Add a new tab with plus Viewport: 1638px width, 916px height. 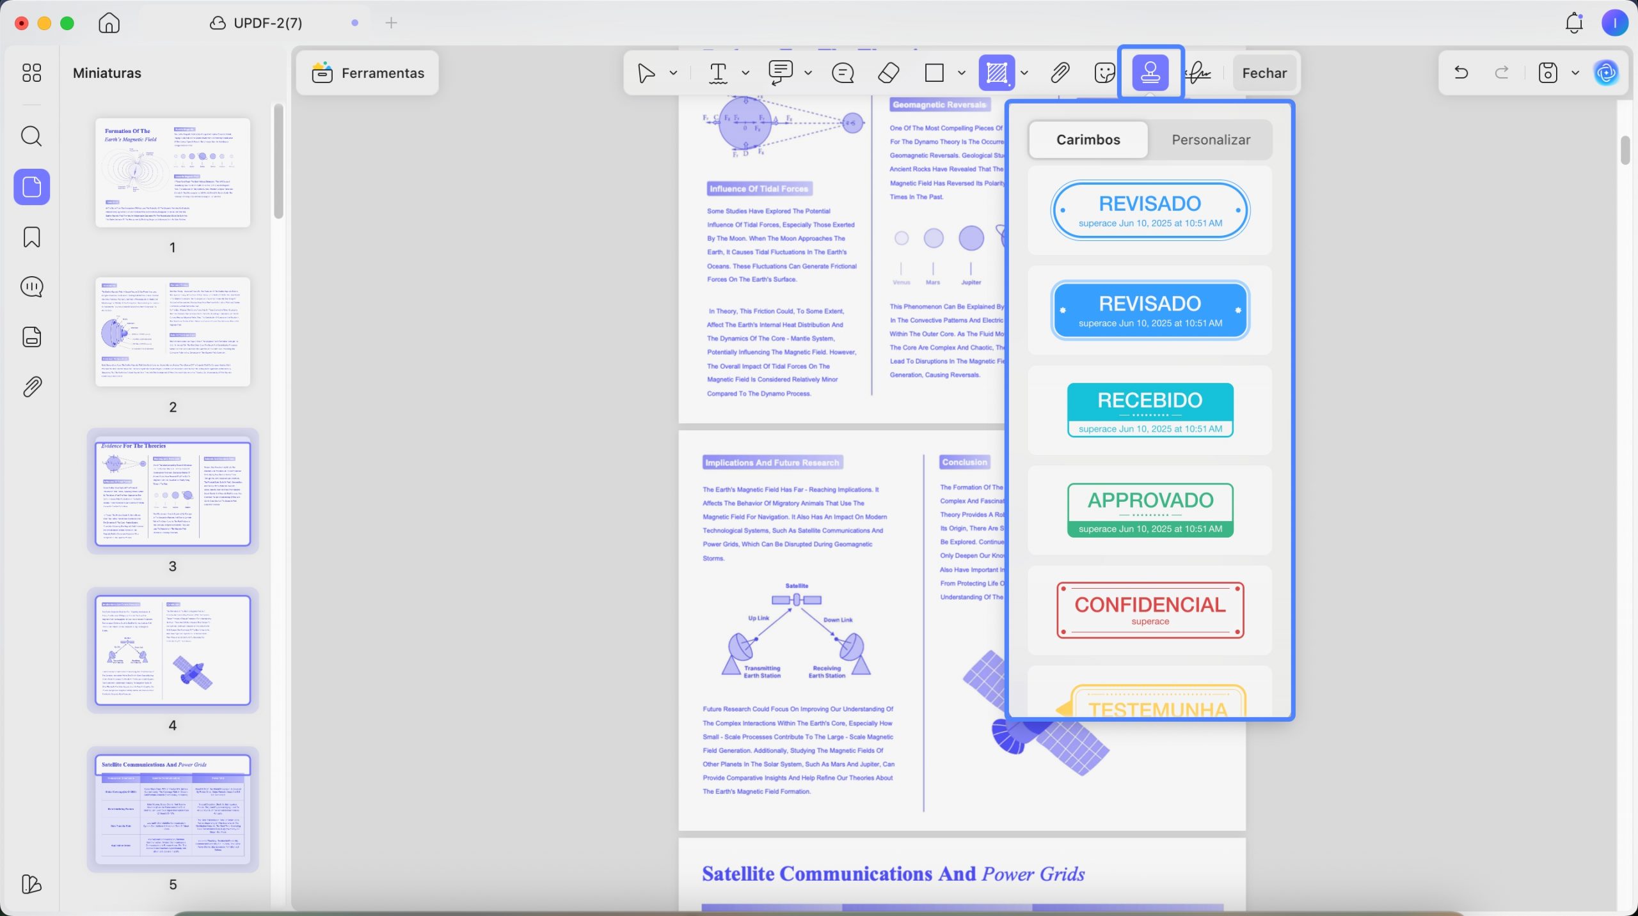coord(392,23)
